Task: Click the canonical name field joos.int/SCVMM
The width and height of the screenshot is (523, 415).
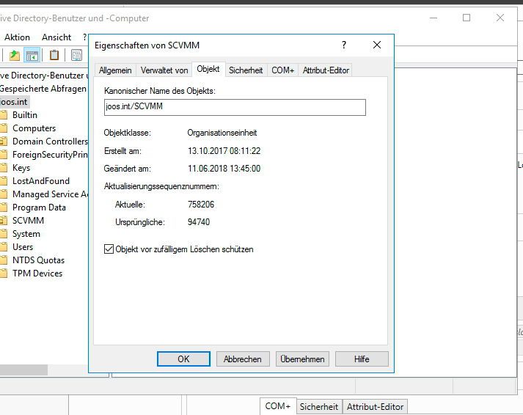Action: [235, 107]
